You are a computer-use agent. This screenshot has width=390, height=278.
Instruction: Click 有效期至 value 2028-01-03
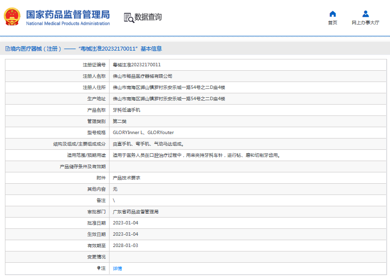[x=125, y=246]
